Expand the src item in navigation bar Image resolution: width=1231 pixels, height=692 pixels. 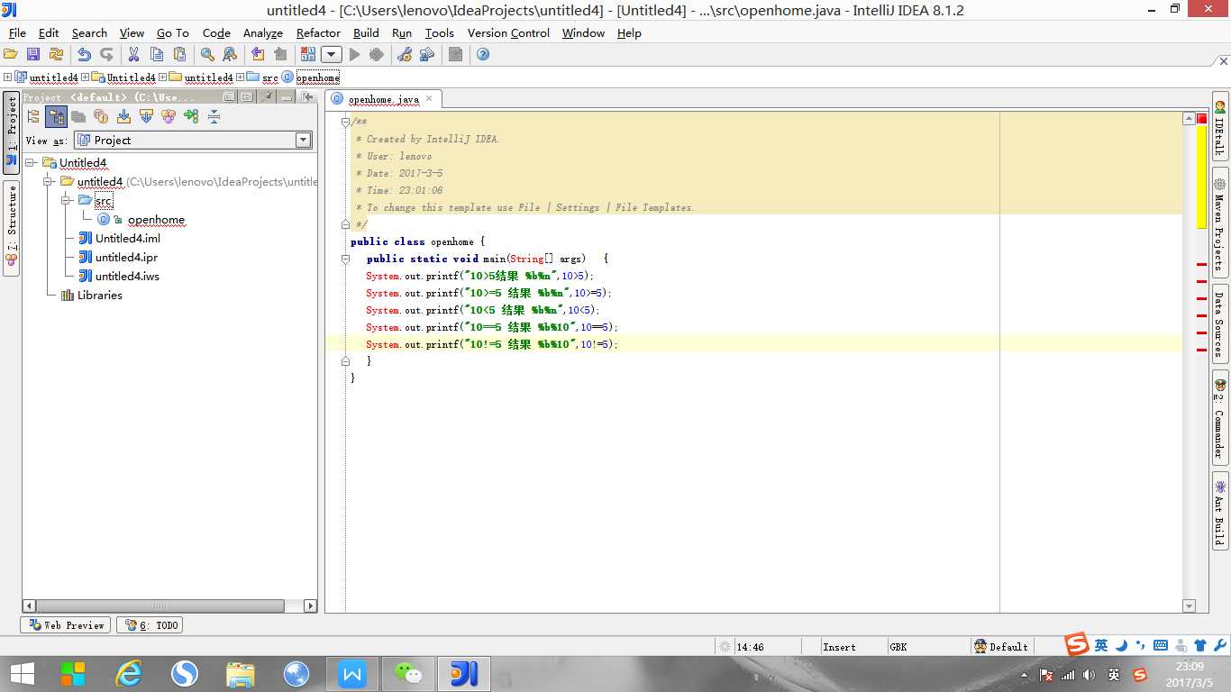pyautogui.click(x=241, y=77)
